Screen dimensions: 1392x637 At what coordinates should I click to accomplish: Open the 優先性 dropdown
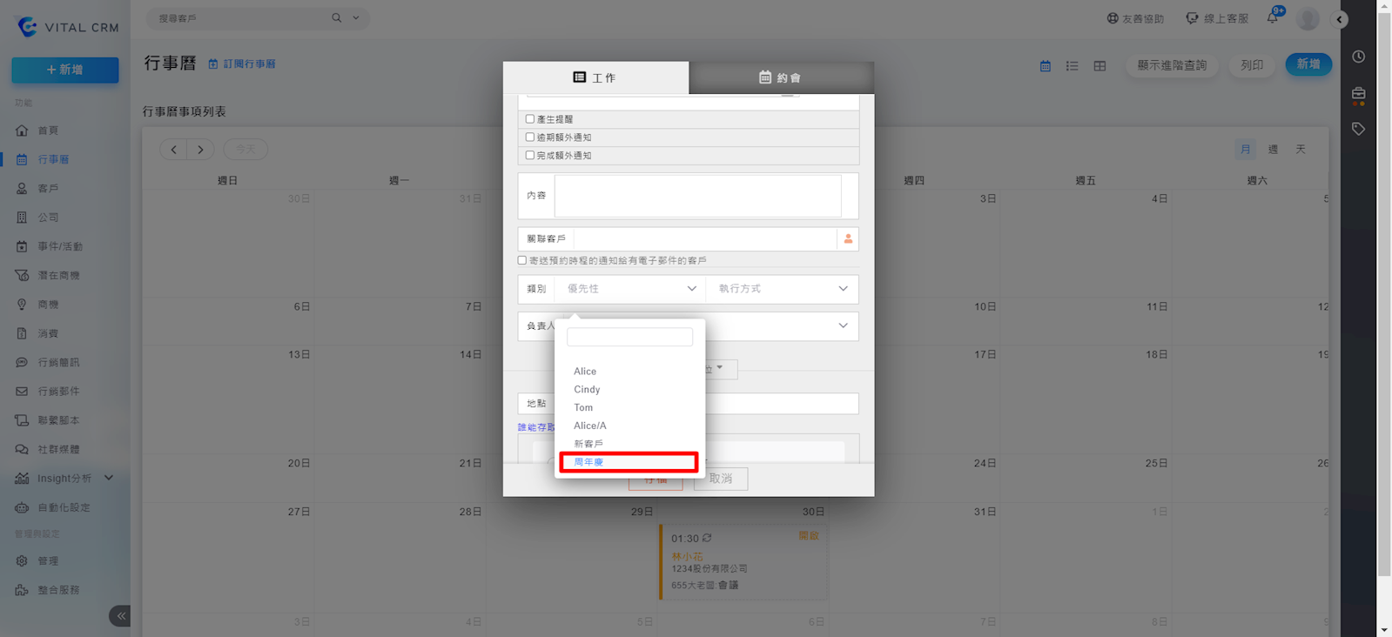(630, 289)
